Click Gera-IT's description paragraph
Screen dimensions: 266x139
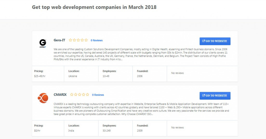141,54
